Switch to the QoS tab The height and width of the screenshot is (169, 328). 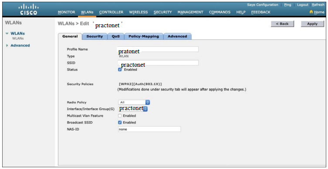116,36
